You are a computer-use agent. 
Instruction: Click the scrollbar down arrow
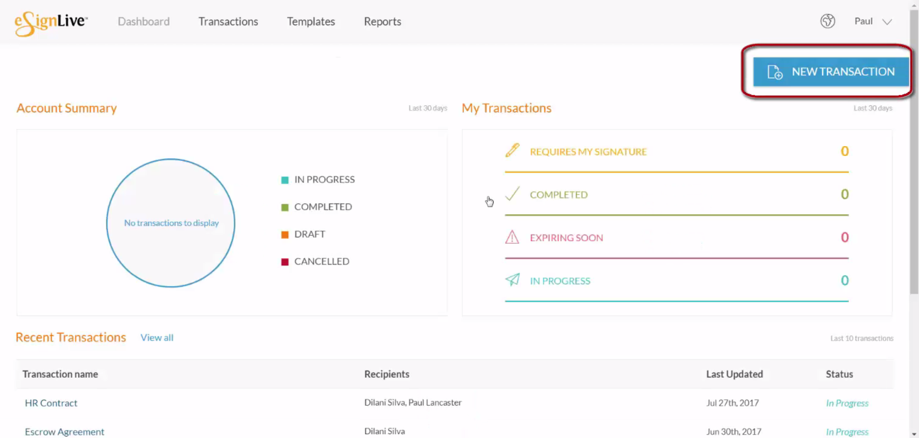pos(914,434)
